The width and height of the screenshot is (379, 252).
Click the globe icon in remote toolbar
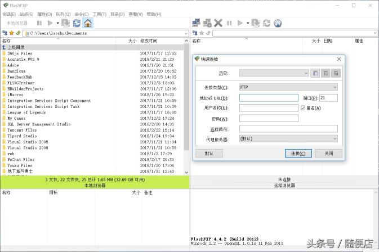(x=278, y=23)
